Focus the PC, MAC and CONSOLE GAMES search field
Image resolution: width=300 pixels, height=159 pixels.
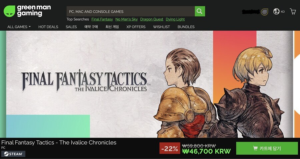pyautogui.click(x=131, y=11)
